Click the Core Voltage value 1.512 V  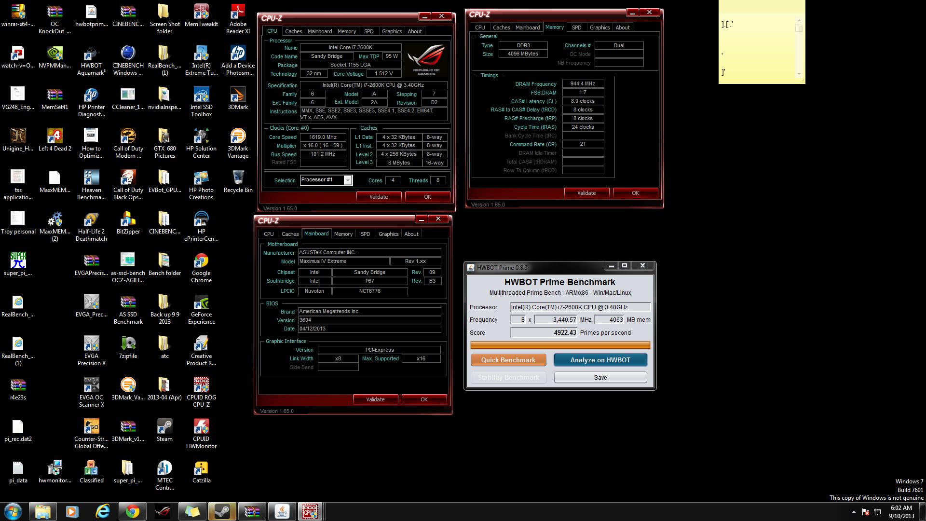click(384, 74)
